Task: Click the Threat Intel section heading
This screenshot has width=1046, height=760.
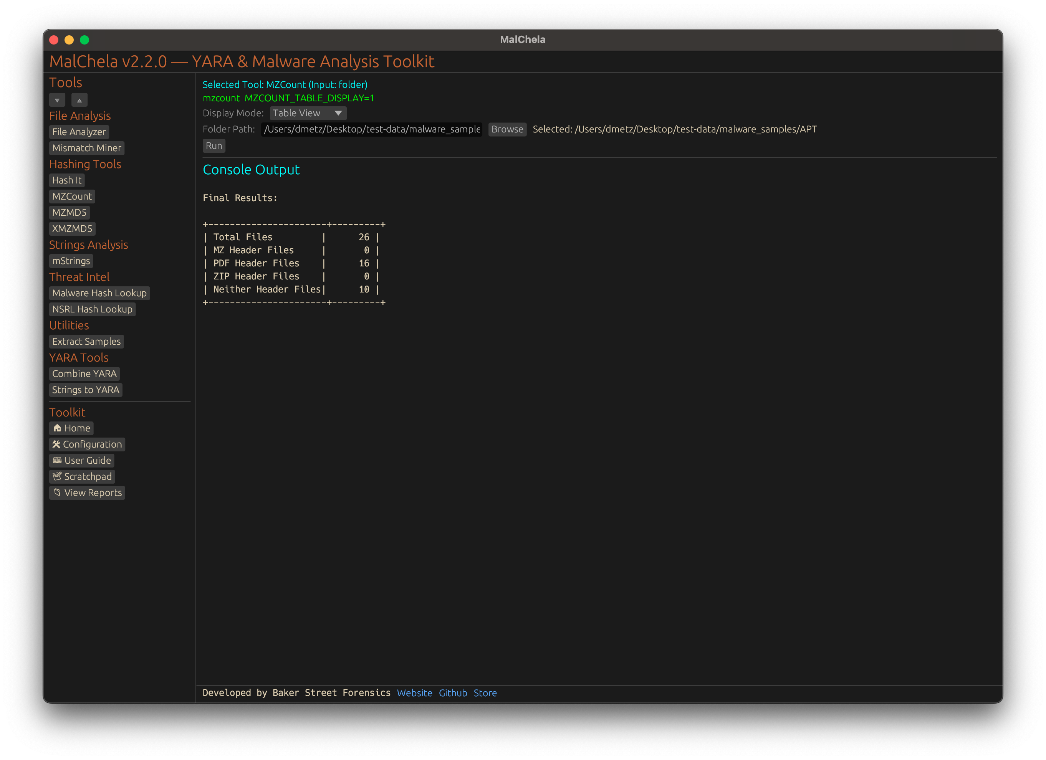Action: tap(79, 277)
